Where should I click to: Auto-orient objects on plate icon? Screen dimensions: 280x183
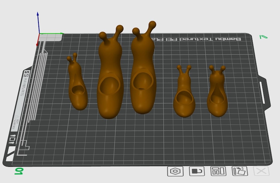coord(240,171)
